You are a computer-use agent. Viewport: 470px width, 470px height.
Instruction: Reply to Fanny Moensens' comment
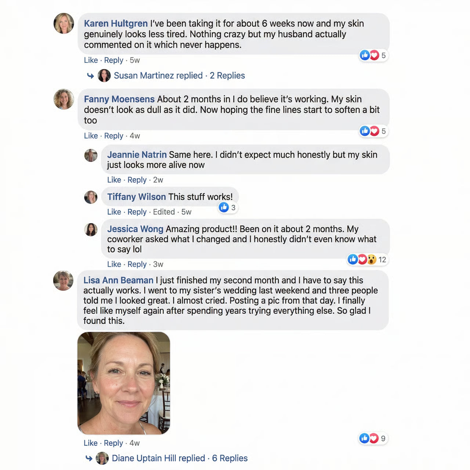point(113,136)
